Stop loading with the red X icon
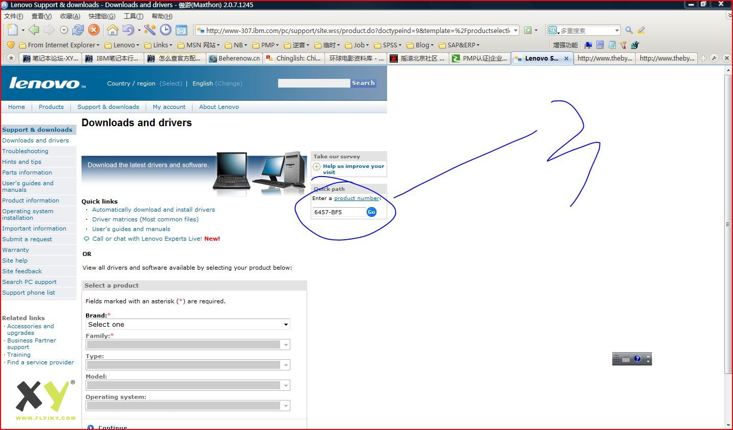The height and width of the screenshot is (430, 733). (x=94, y=30)
